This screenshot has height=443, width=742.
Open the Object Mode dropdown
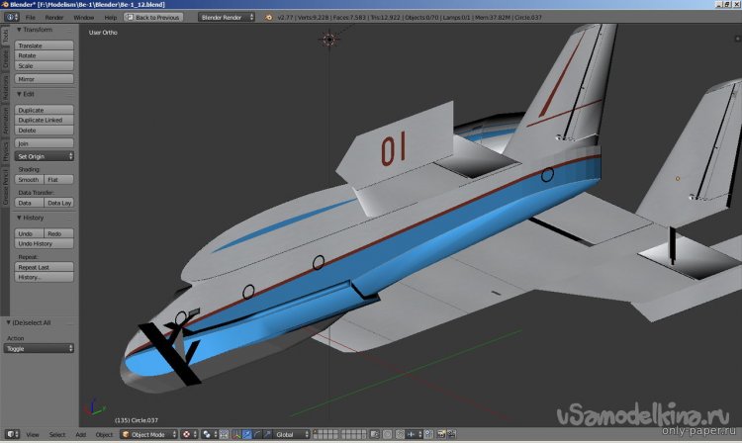pos(149,434)
